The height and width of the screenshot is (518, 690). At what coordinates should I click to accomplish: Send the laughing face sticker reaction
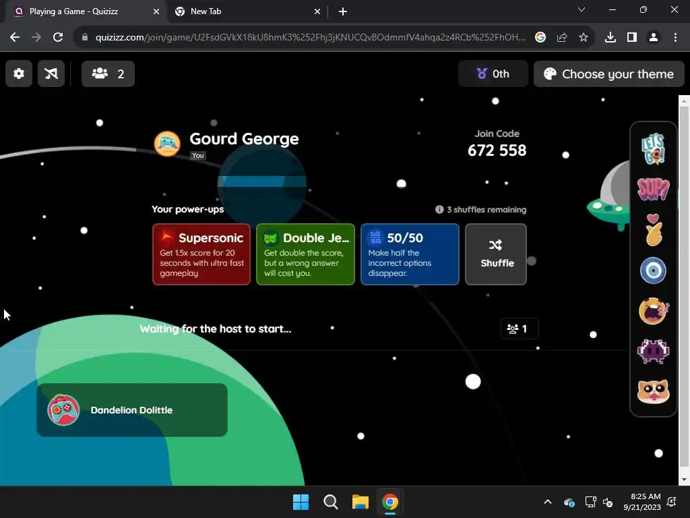click(653, 311)
